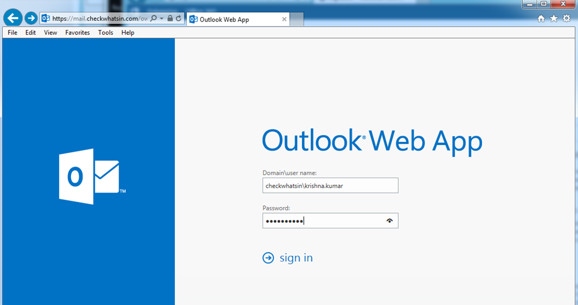Select the Outlook Web App tab
Viewport: 578px width, 305px height.
(238, 20)
